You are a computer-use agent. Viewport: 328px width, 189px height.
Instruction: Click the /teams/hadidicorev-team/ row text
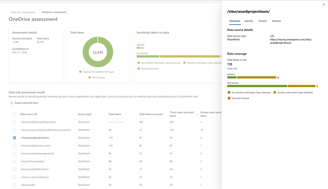(36, 146)
